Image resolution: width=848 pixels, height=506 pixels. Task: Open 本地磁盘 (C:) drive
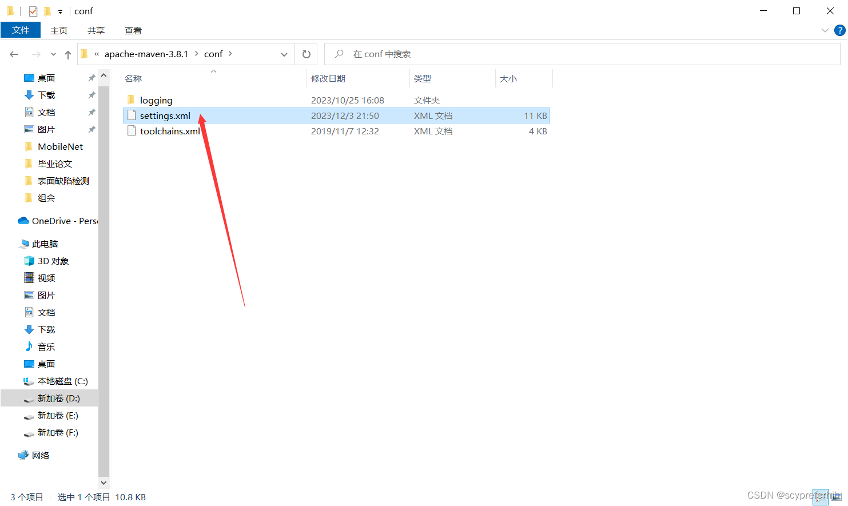pos(62,381)
